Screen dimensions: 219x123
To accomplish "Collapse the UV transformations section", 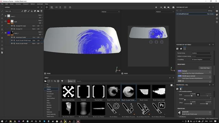I will pyautogui.click(x=178, y=92).
